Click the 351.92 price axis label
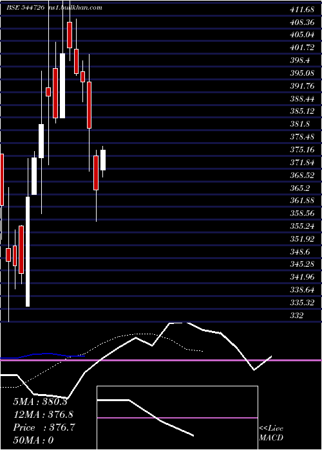The image size is (322, 450). click(x=302, y=239)
